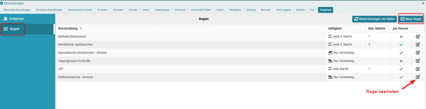Image resolution: width=426 pixels, height=109 pixels.
Task: Edit the VIP rule
Action: [x=418, y=69]
